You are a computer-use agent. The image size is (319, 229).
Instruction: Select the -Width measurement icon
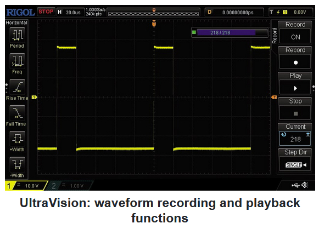coord(17,164)
